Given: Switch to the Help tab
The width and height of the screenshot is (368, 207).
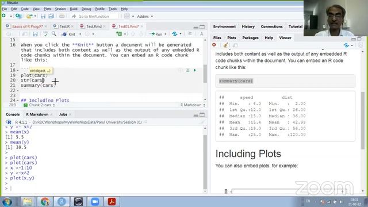Looking at the screenshot, I should (269, 38).
